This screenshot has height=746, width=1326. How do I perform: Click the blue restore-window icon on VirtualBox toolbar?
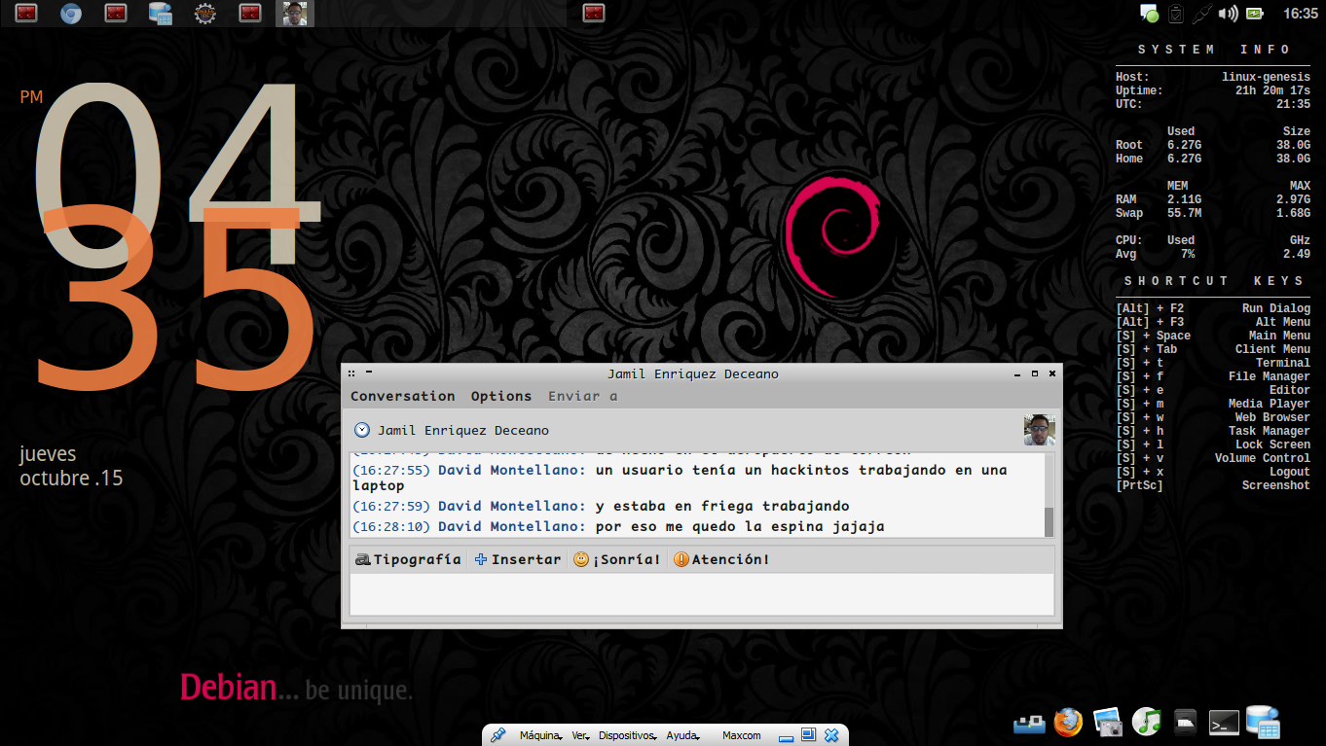(808, 735)
